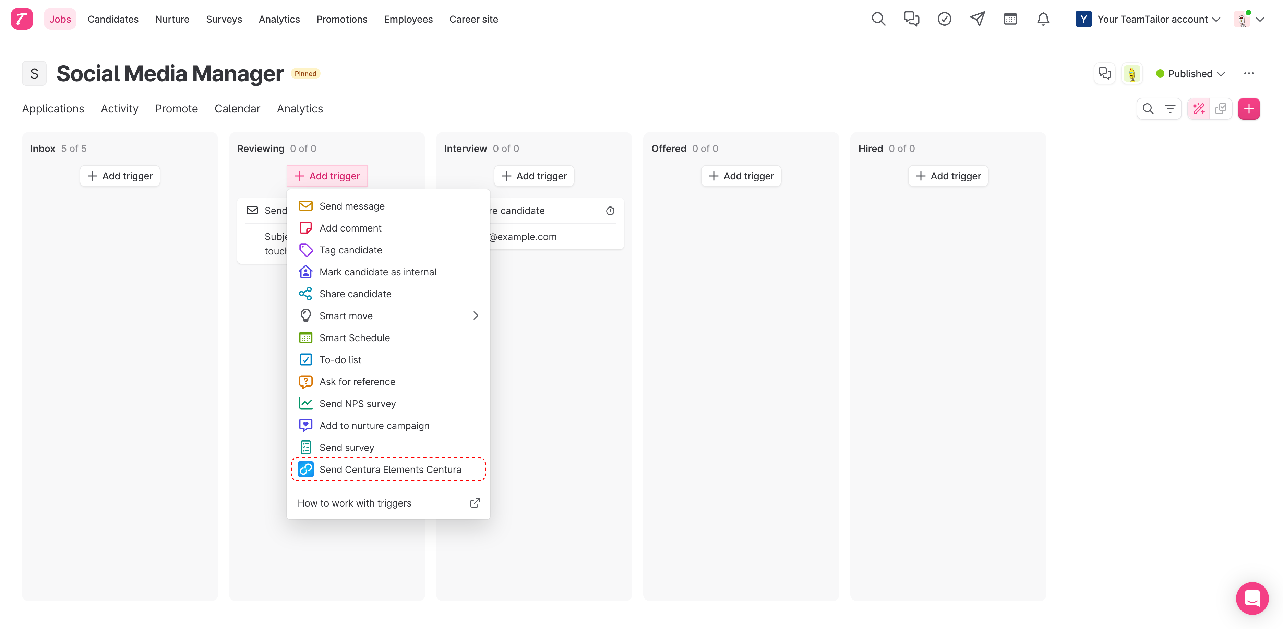Add trigger to the Inbox stage
Screen dimensions: 1283x629
pyautogui.click(x=120, y=176)
